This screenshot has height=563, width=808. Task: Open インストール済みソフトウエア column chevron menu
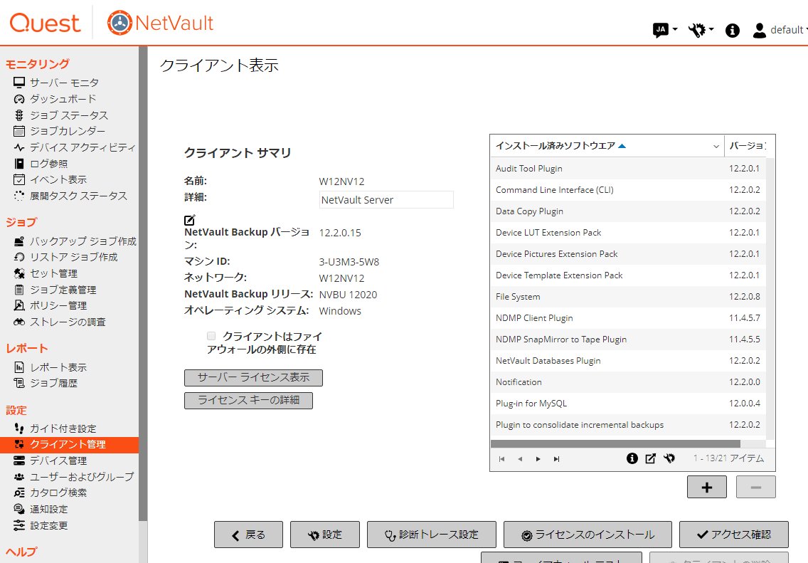click(716, 147)
